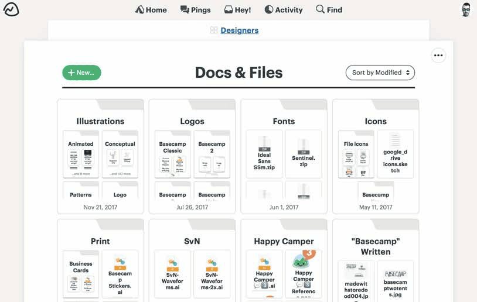Viewport: 477px width, 302px height.
Task: Open the Activity page
Action: (x=284, y=10)
